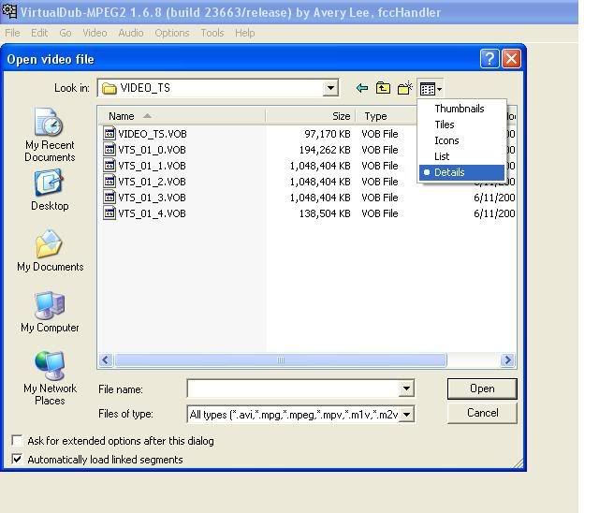This screenshot has height=513, width=599.
Task: Expand the Look in folder dropdown
Action: point(330,88)
